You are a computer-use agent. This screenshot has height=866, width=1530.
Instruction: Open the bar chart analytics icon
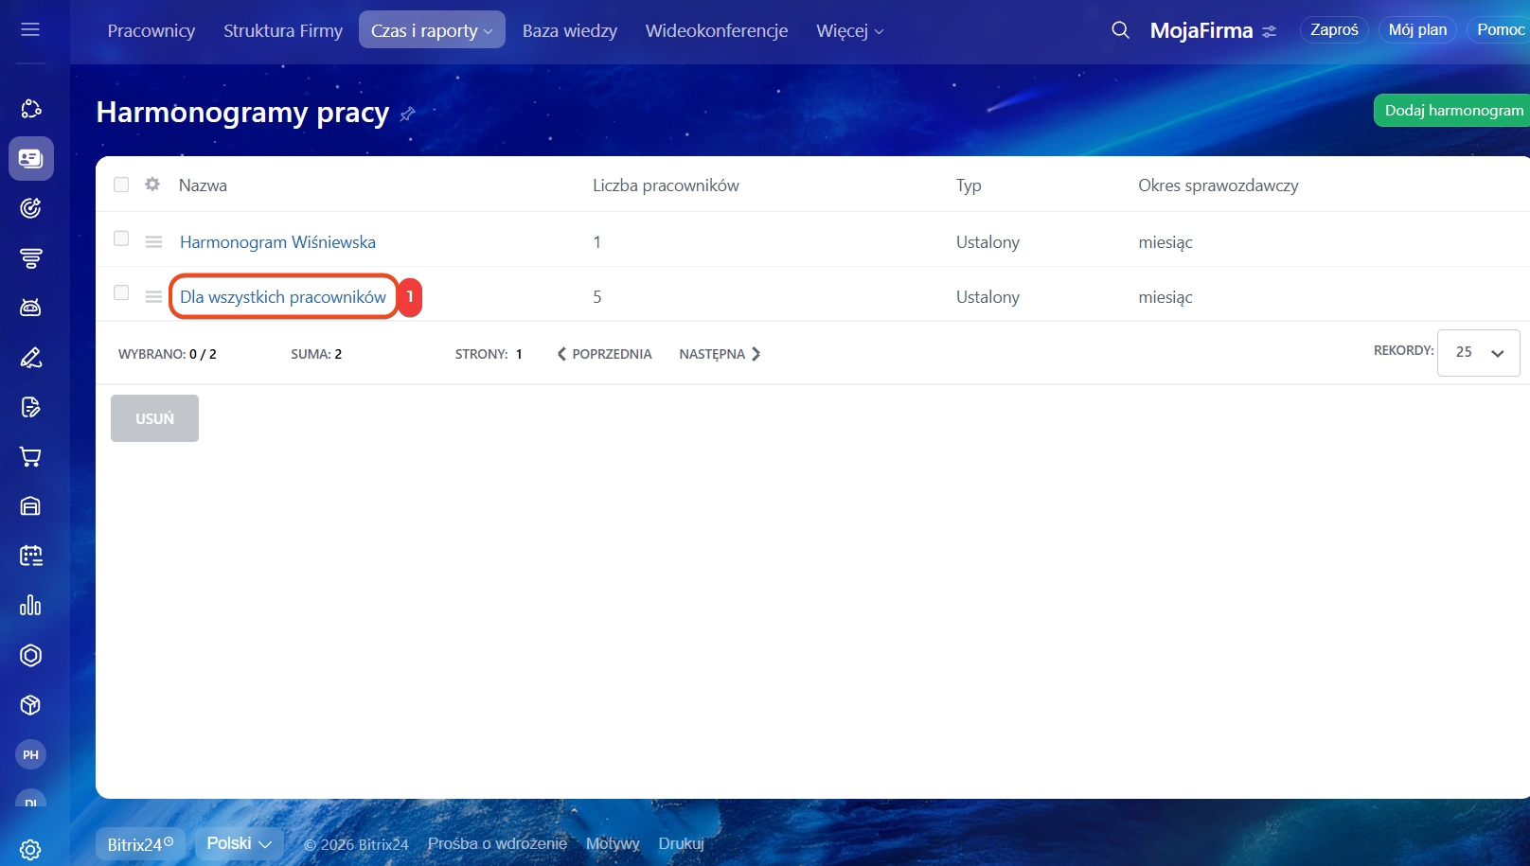coord(30,605)
